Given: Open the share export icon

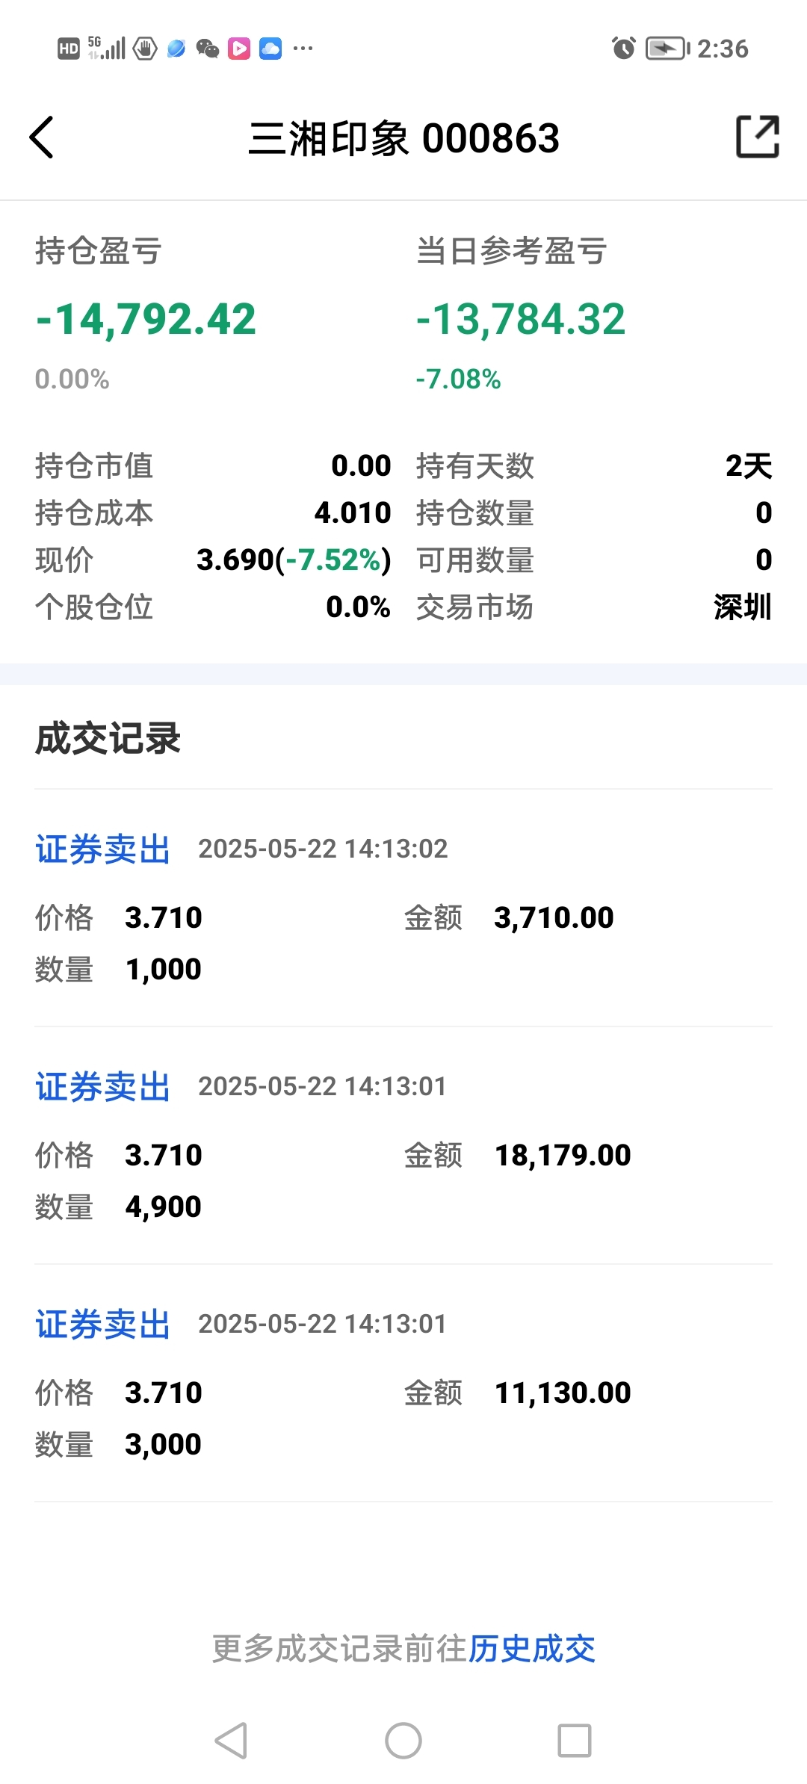Looking at the screenshot, I should tap(758, 137).
